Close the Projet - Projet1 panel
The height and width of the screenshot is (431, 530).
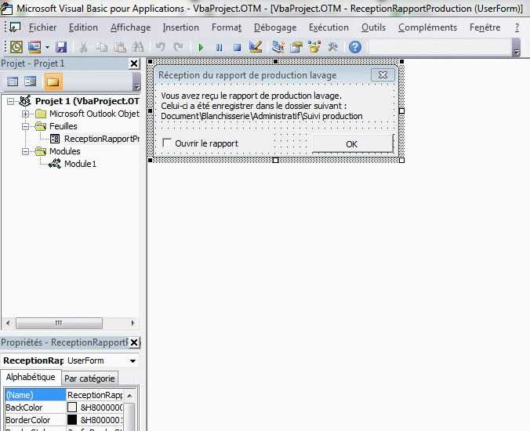click(134, 63)
